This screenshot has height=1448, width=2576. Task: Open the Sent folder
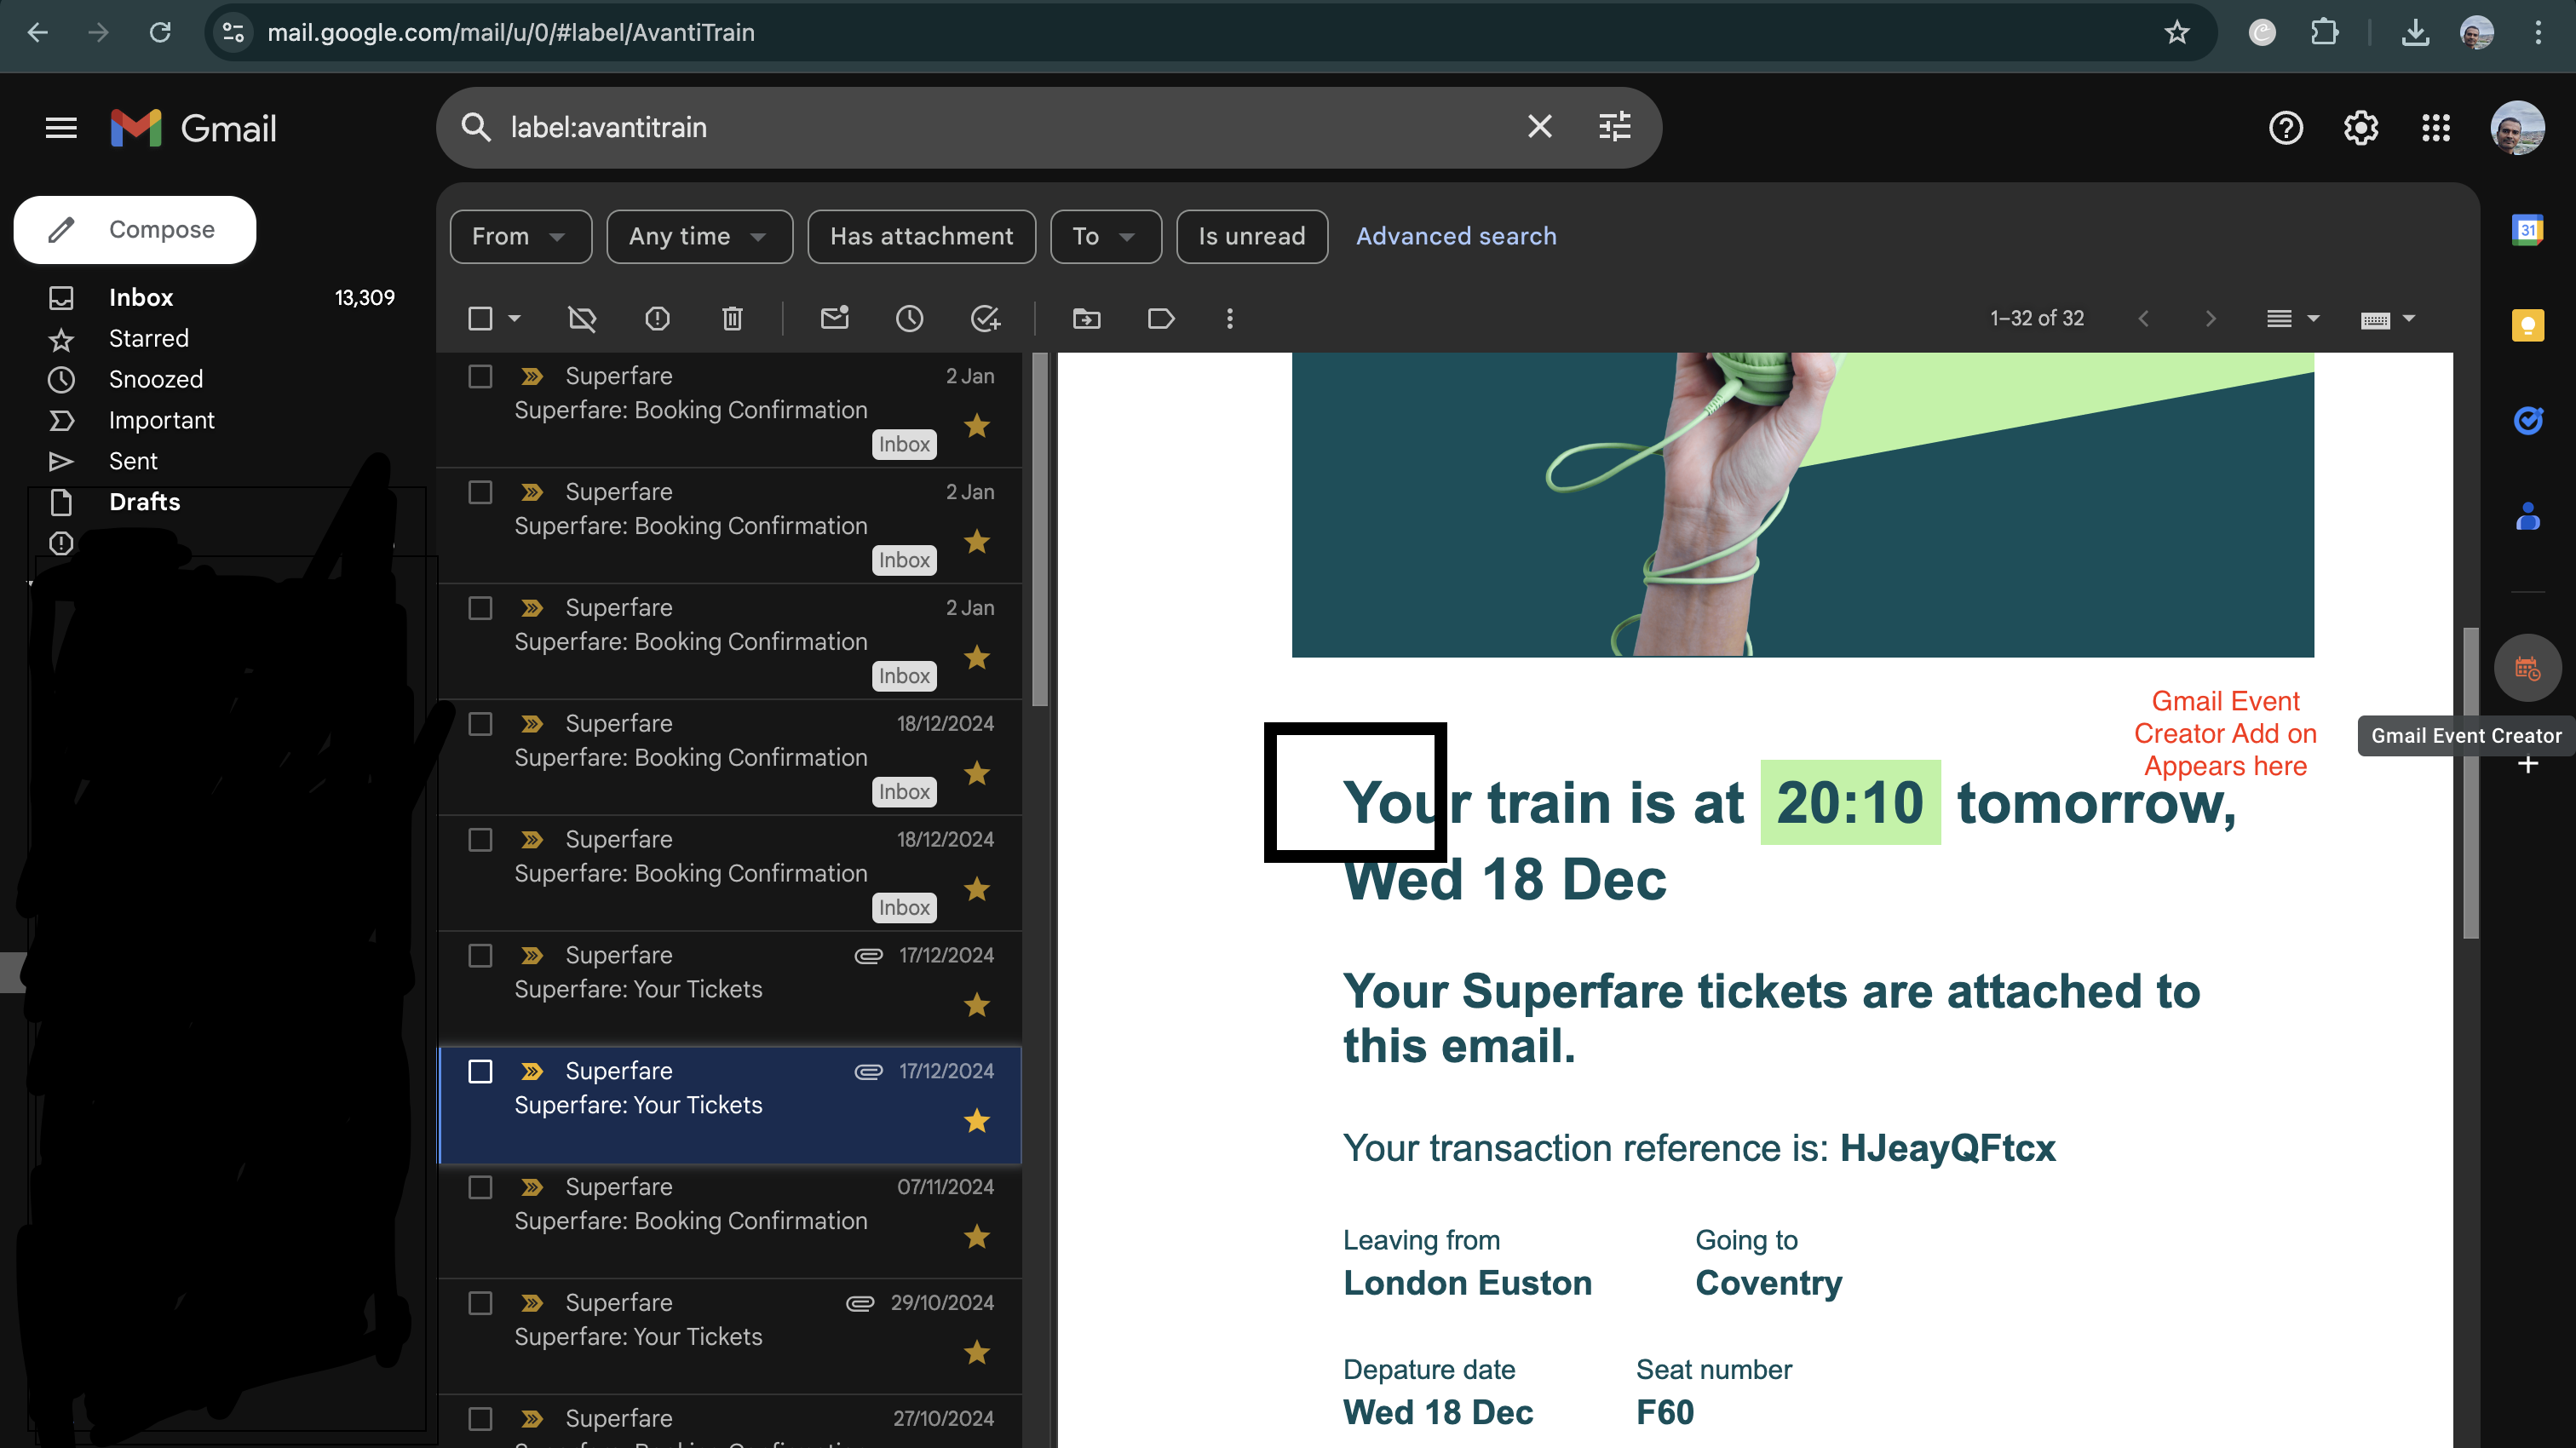point(133,461)
